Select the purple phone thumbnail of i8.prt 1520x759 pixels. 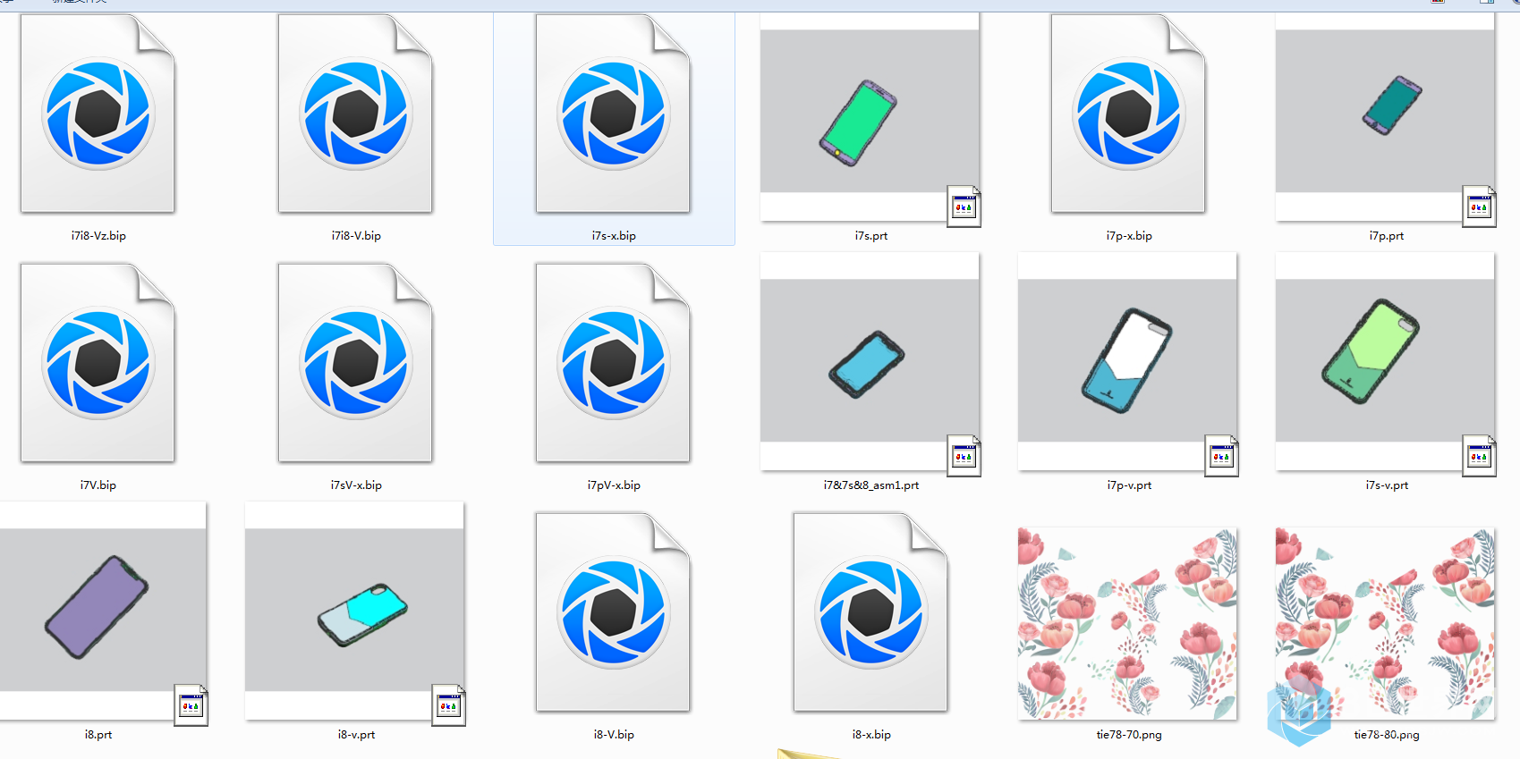point(103,611)
